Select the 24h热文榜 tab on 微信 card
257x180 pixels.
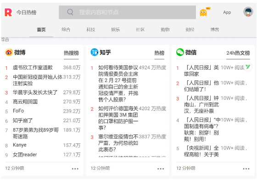click(x=238, y=53)
